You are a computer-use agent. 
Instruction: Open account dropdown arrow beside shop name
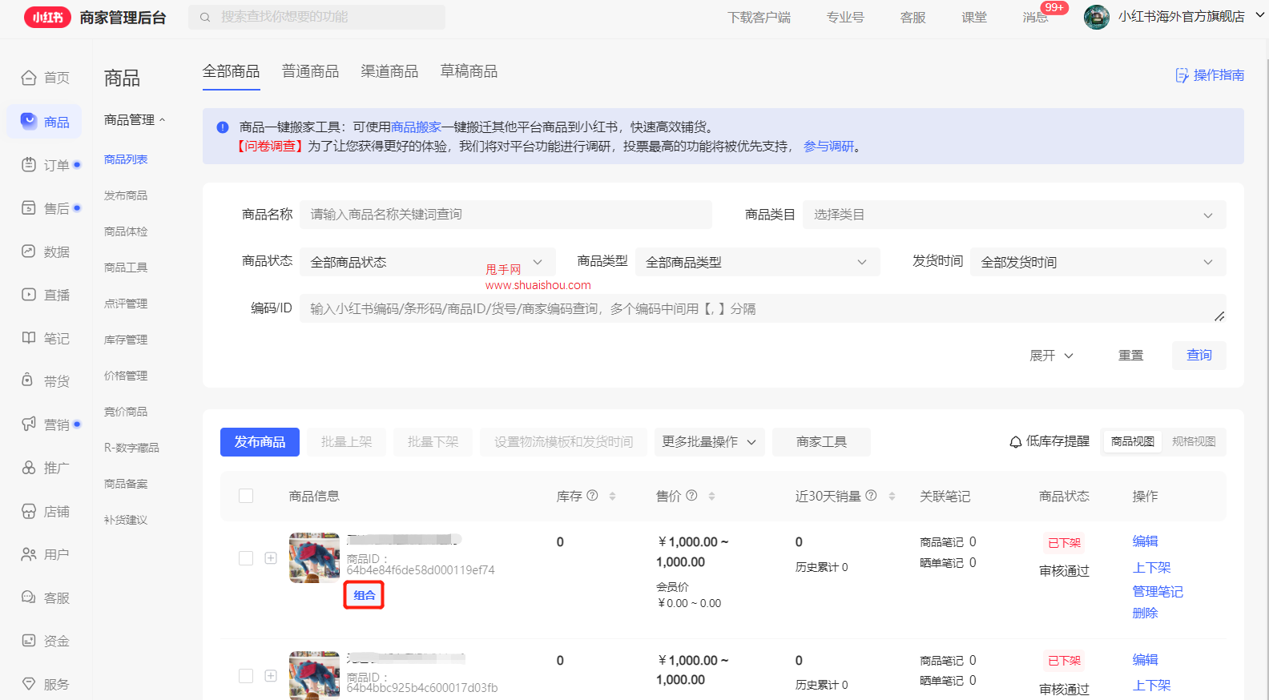coord(1260,16)
